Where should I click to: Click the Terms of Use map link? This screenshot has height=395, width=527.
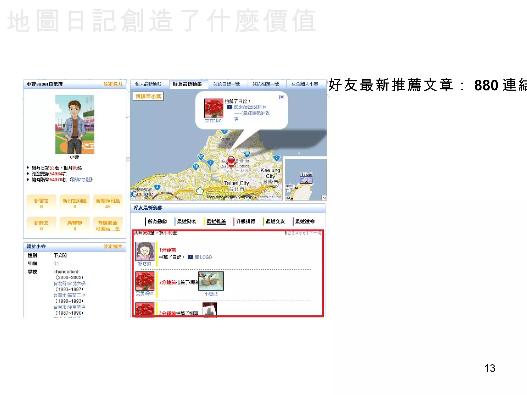[269, 197]
